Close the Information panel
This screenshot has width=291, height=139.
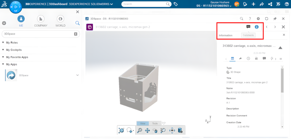284,35
